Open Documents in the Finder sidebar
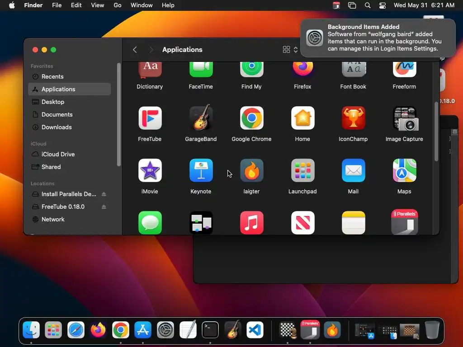 tap(69, 114)
